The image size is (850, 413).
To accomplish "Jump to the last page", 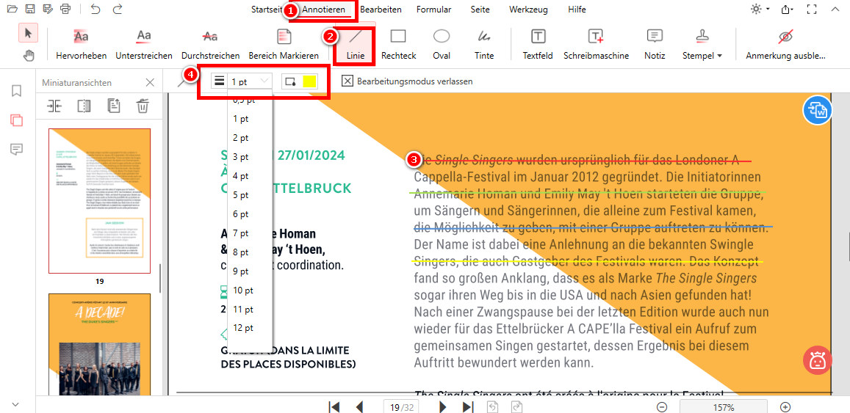I will pyautogui.click(x=468, y=407).
